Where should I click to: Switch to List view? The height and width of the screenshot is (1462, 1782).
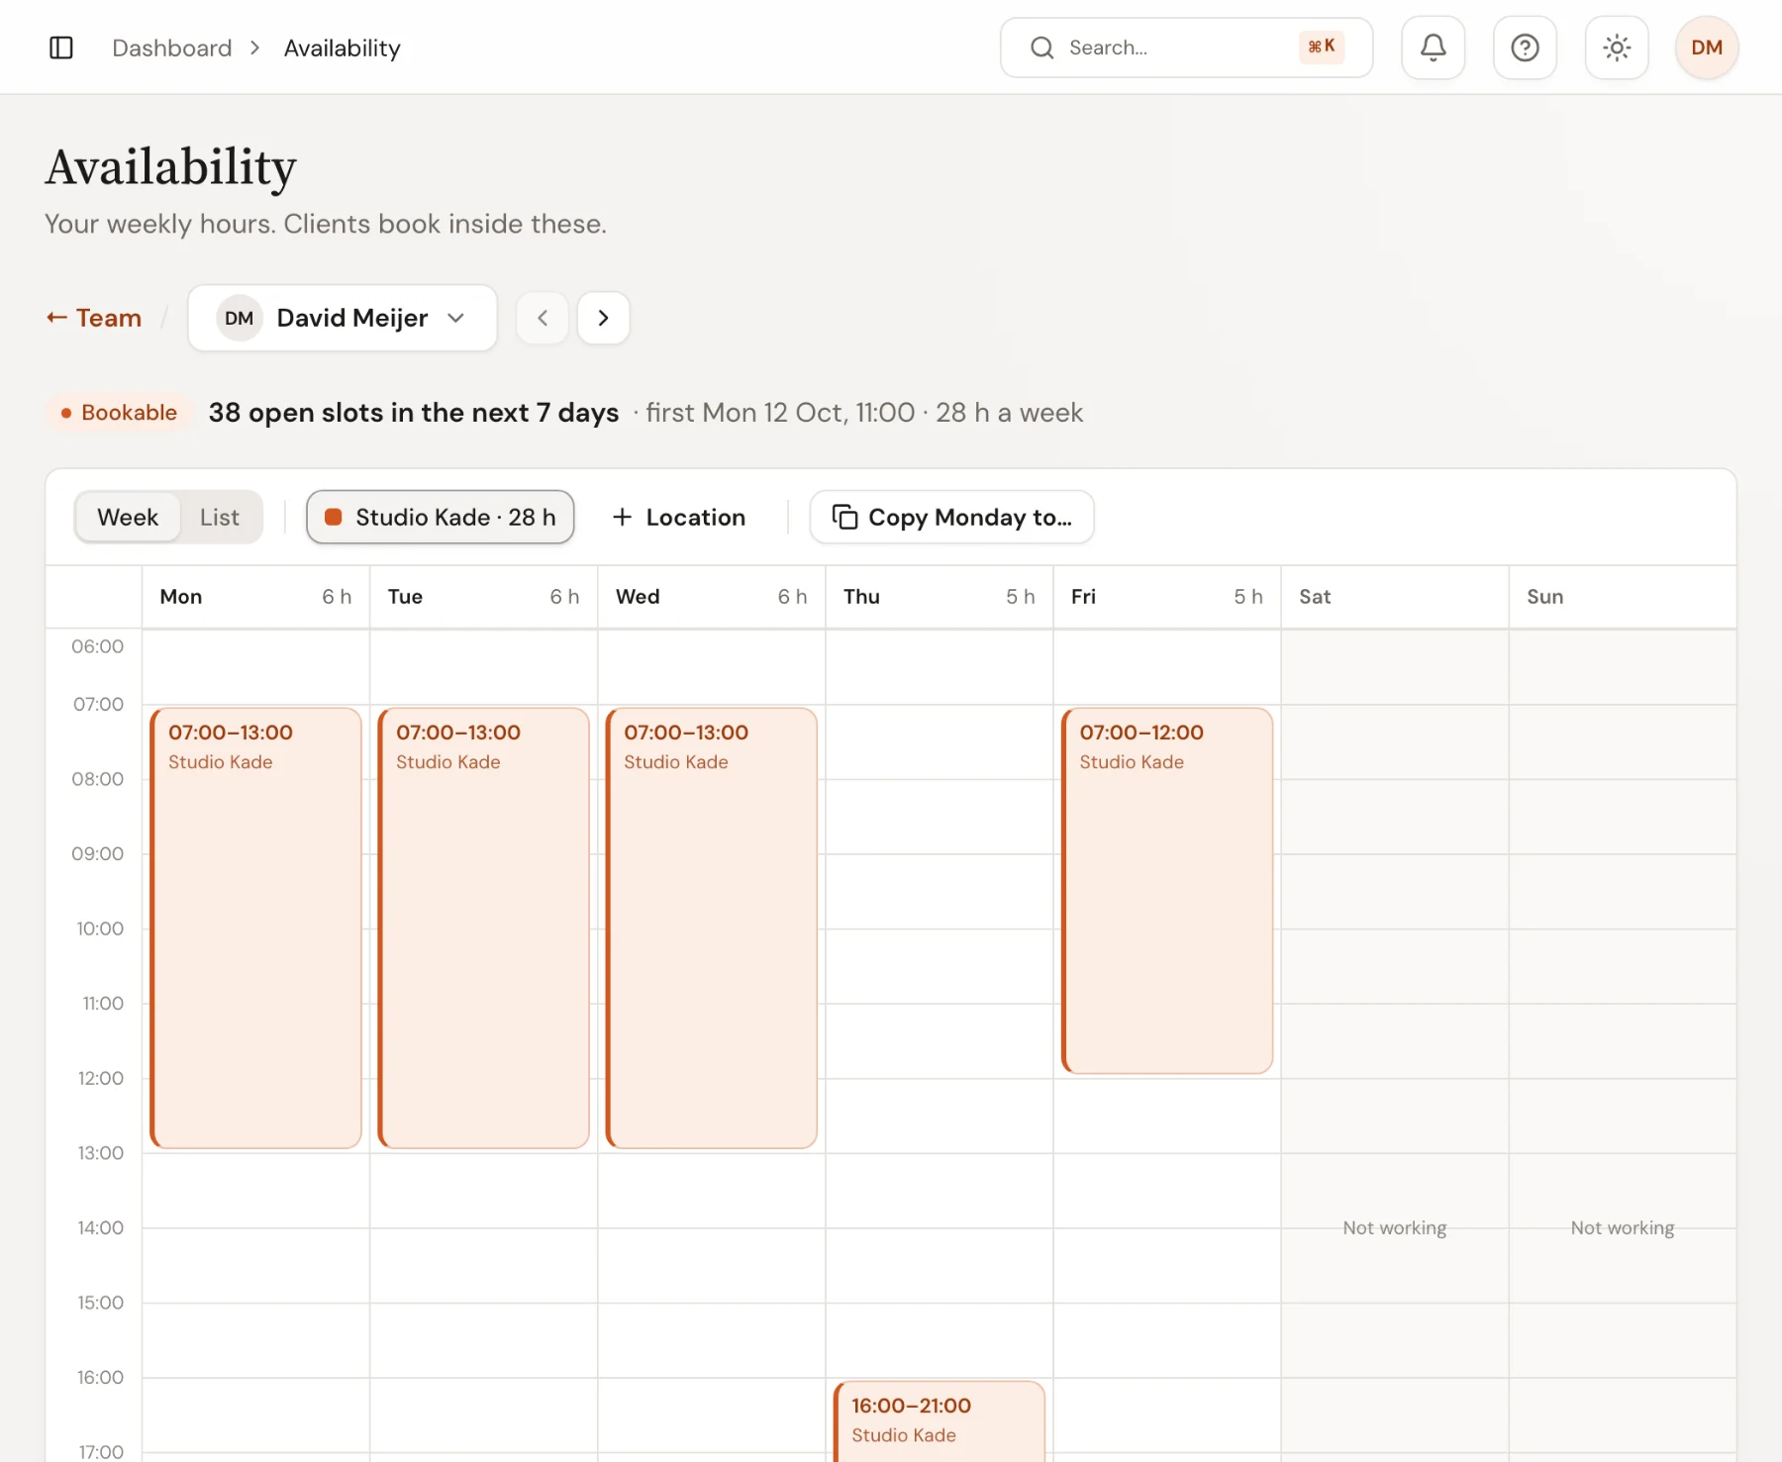pos(220,517)
